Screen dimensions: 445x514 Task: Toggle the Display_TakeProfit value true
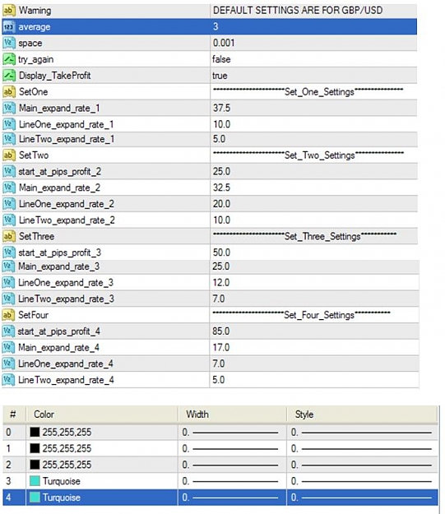click(313, 76)
